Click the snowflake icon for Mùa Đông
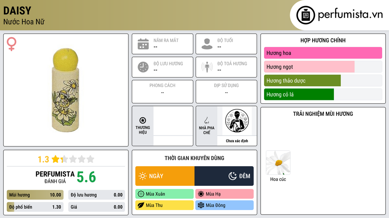 point(201,205)
